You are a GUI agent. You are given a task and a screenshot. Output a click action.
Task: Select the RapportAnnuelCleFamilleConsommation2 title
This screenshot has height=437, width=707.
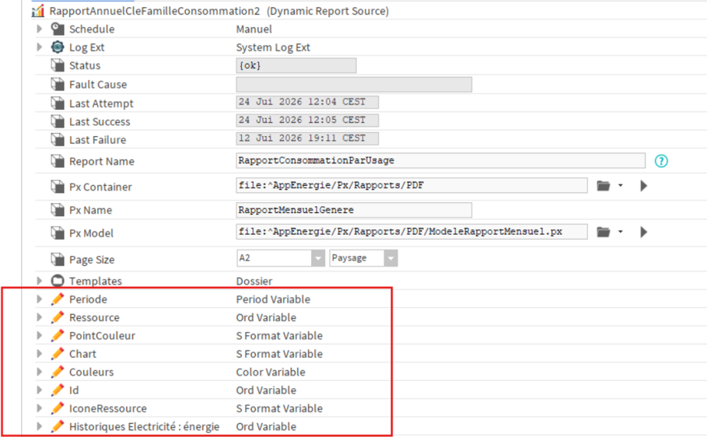click(155, 11)
